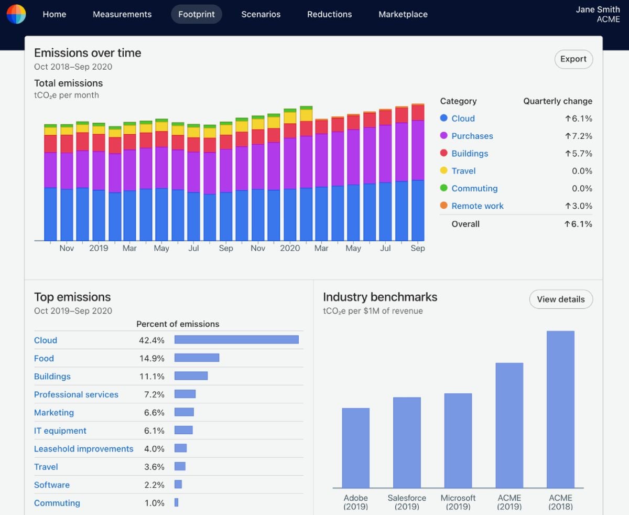Click the green Commuting legend dot
Image resolution: width=629 pixels, height=515 pixels.
(444, 188)
